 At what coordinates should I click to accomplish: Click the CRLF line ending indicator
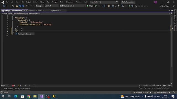coord(170,86)
